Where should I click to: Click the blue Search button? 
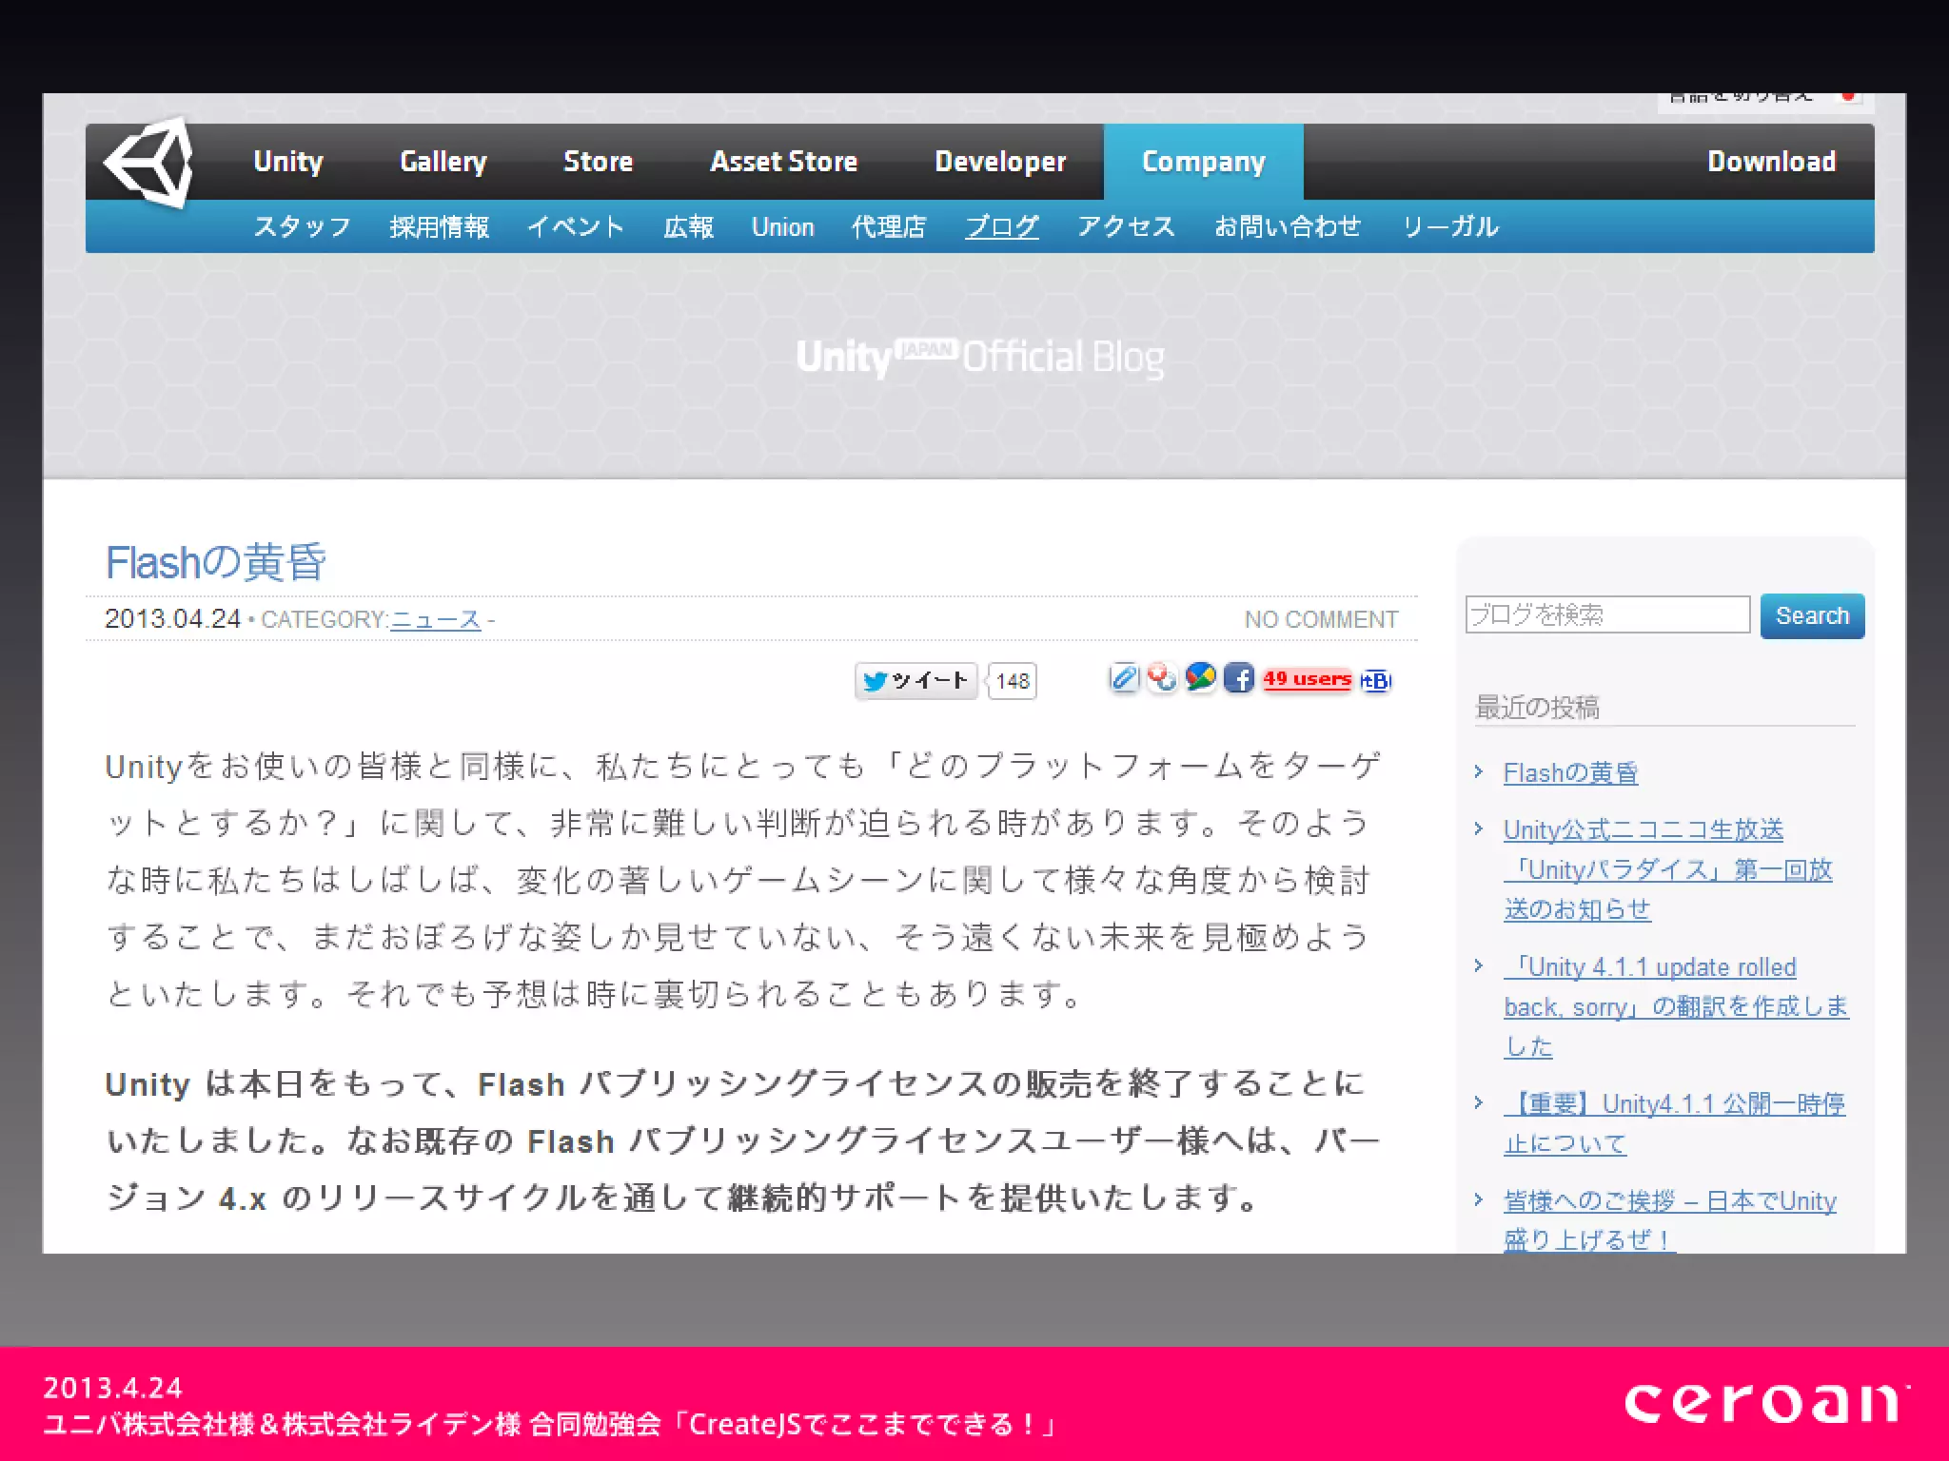coord(1812,615)
